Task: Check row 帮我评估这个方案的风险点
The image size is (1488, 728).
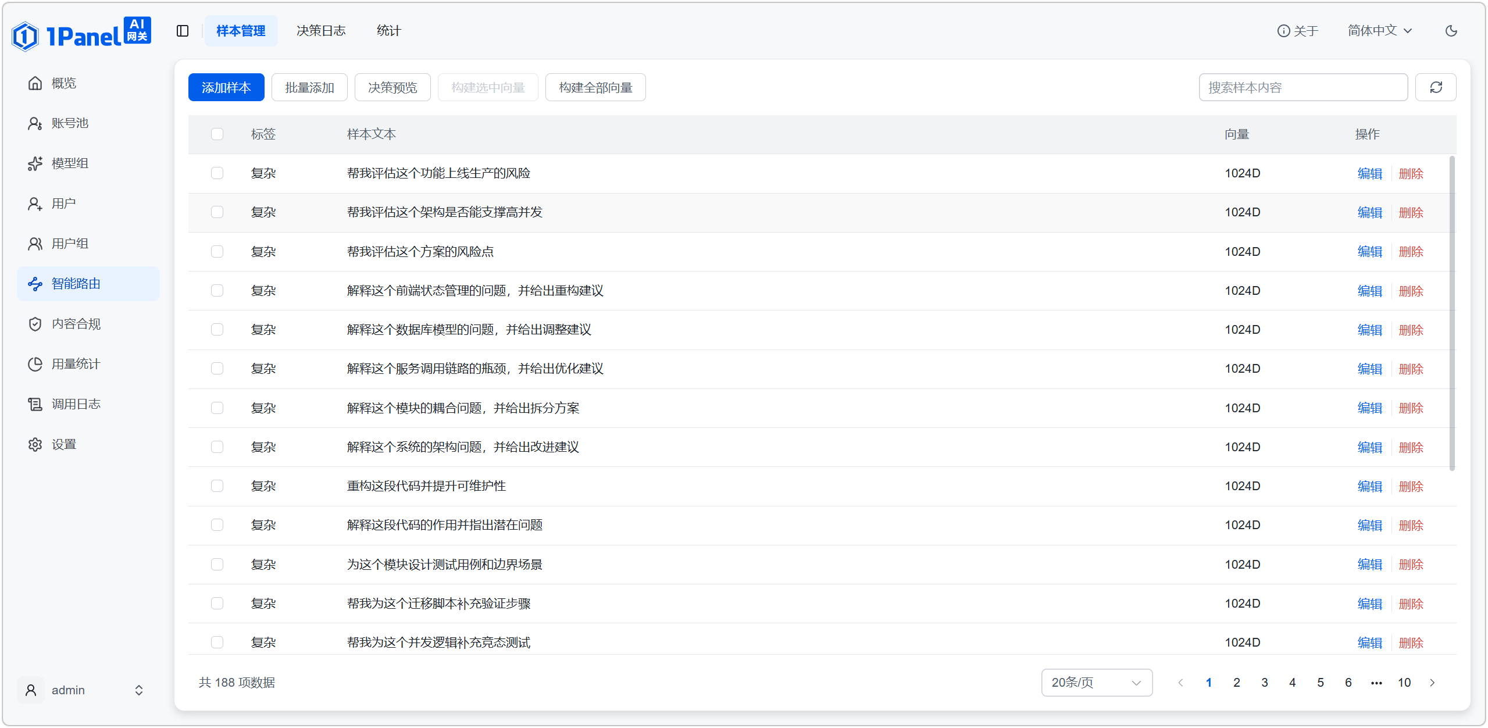Action: (x=217, y=252)
